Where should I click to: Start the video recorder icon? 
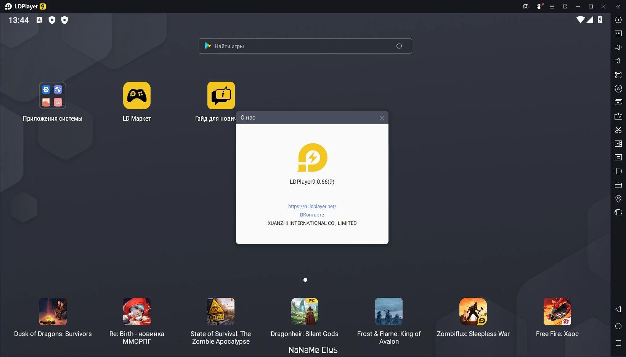tap(618, 144)
